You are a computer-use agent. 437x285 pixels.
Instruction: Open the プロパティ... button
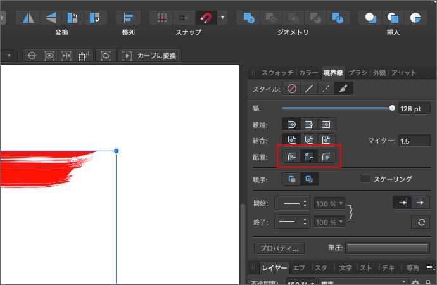pos(279,248)
